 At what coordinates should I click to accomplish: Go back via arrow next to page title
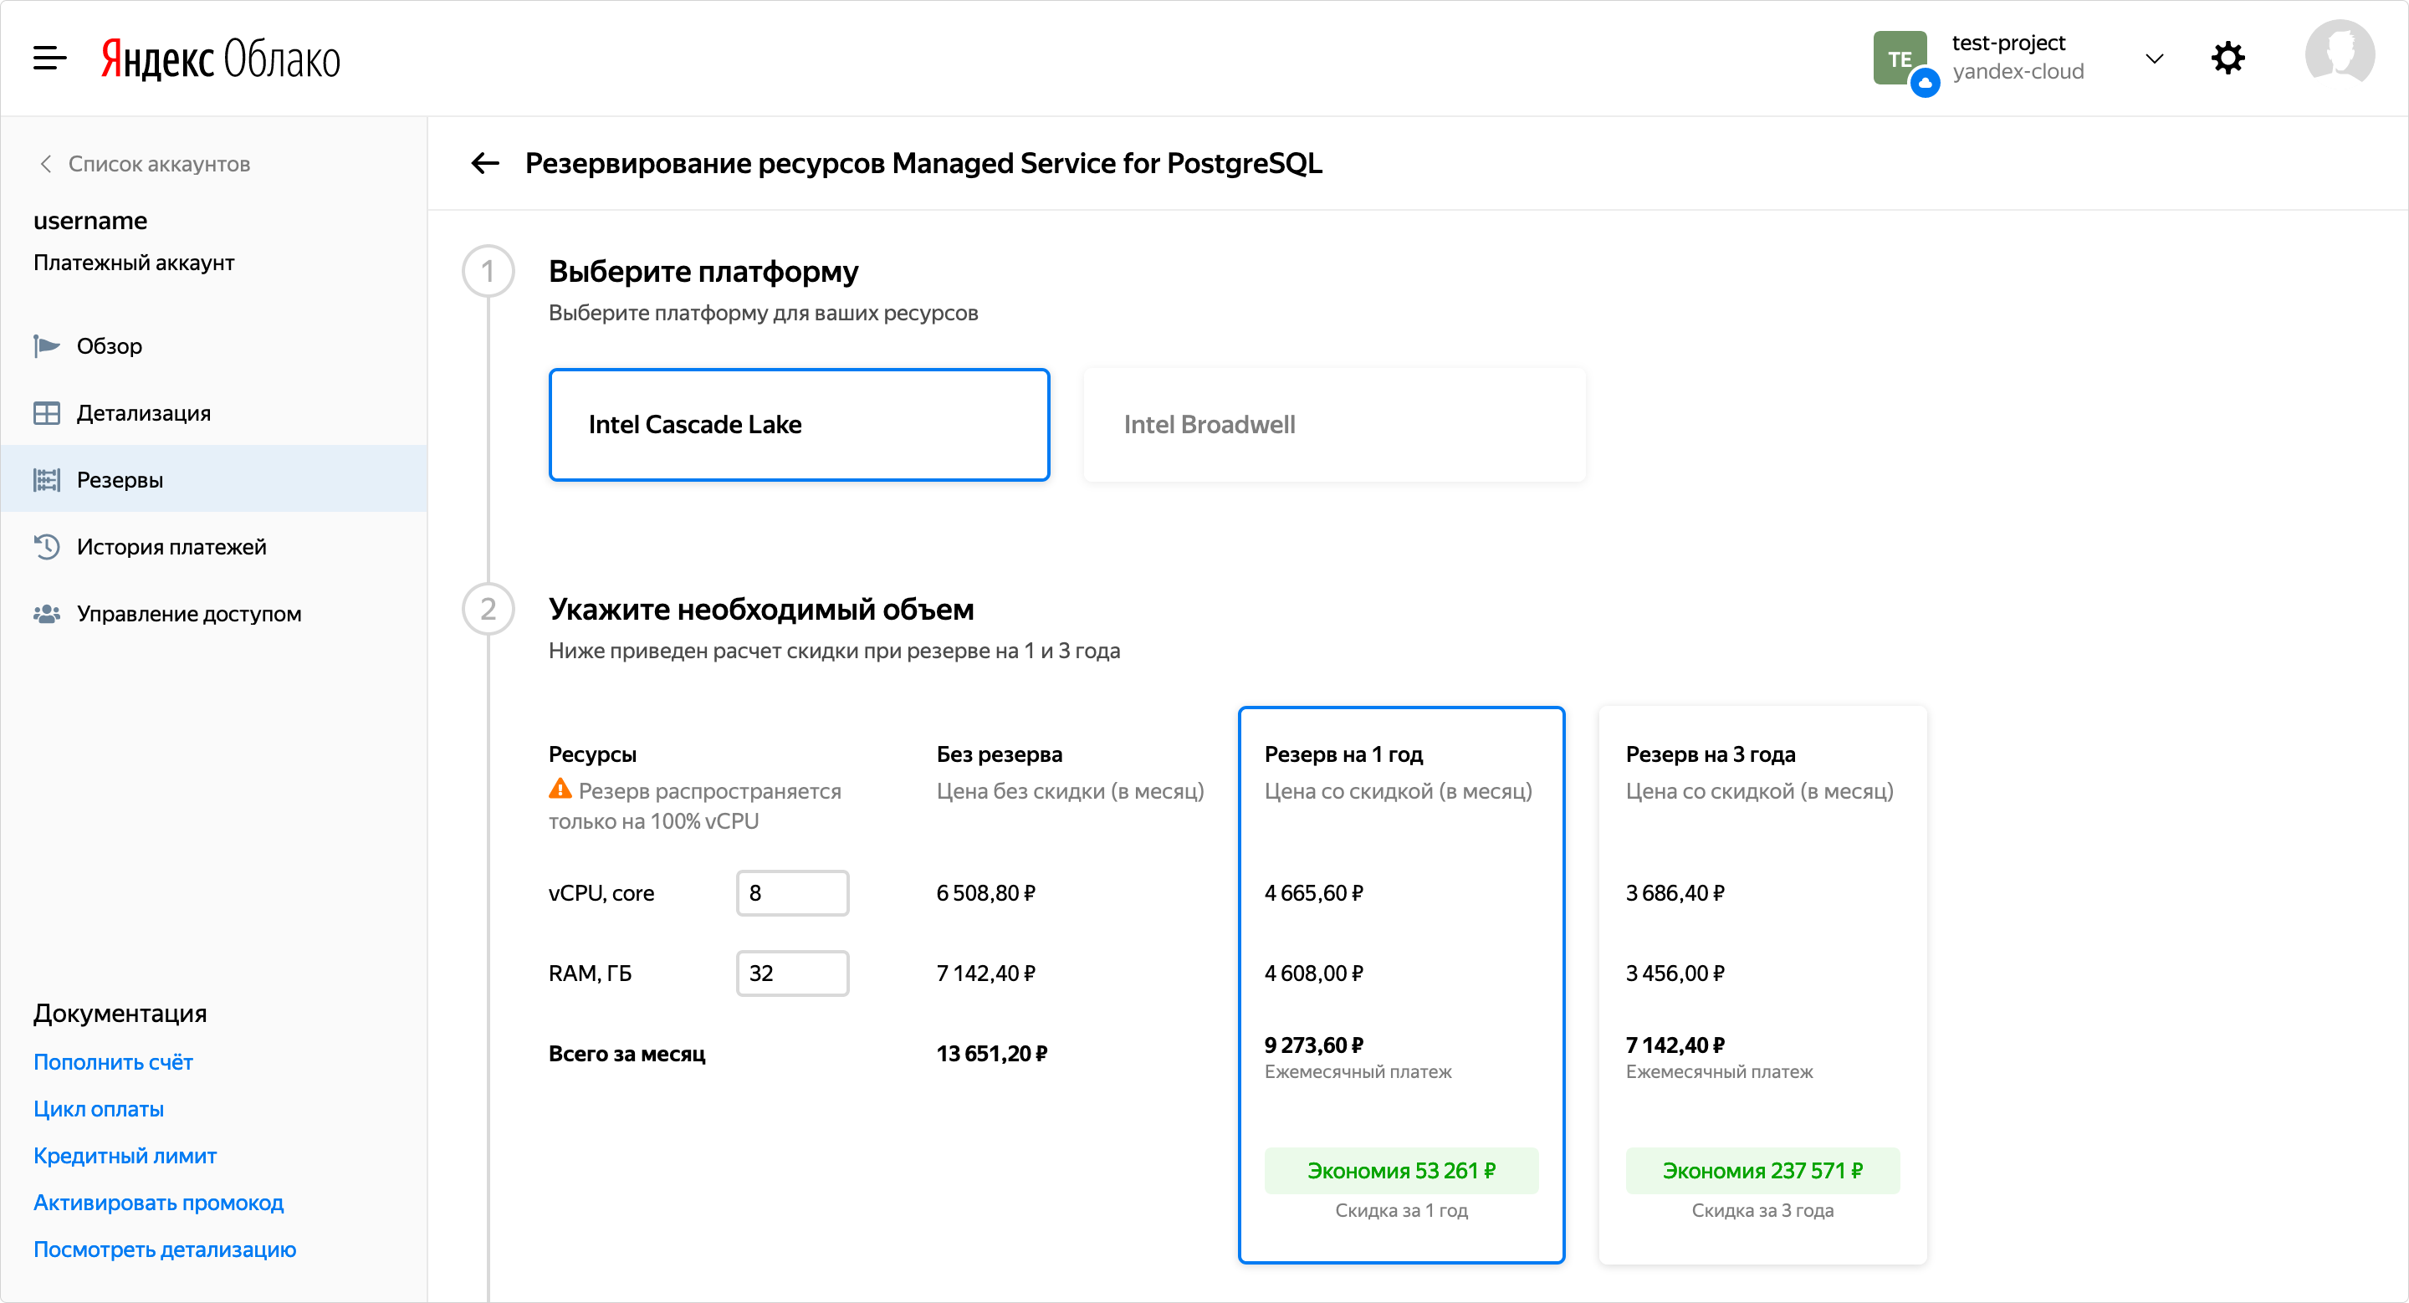pos(484,164)
